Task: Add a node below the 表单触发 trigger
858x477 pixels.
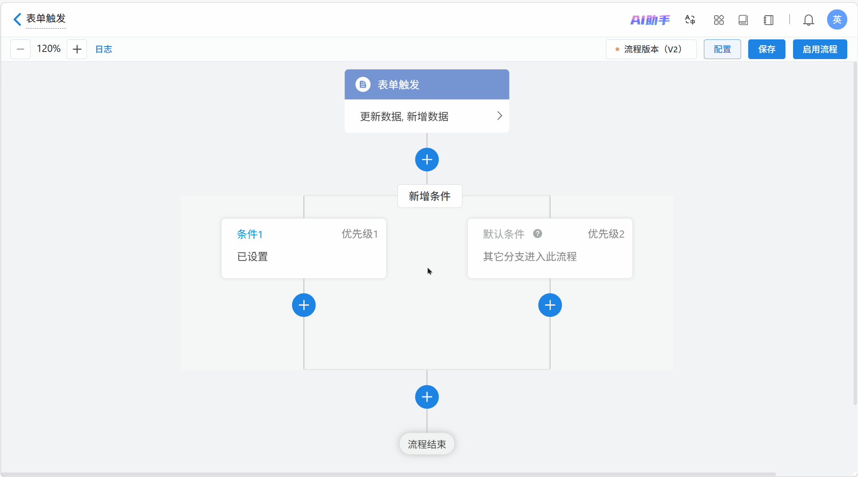Action: [427, 160]
